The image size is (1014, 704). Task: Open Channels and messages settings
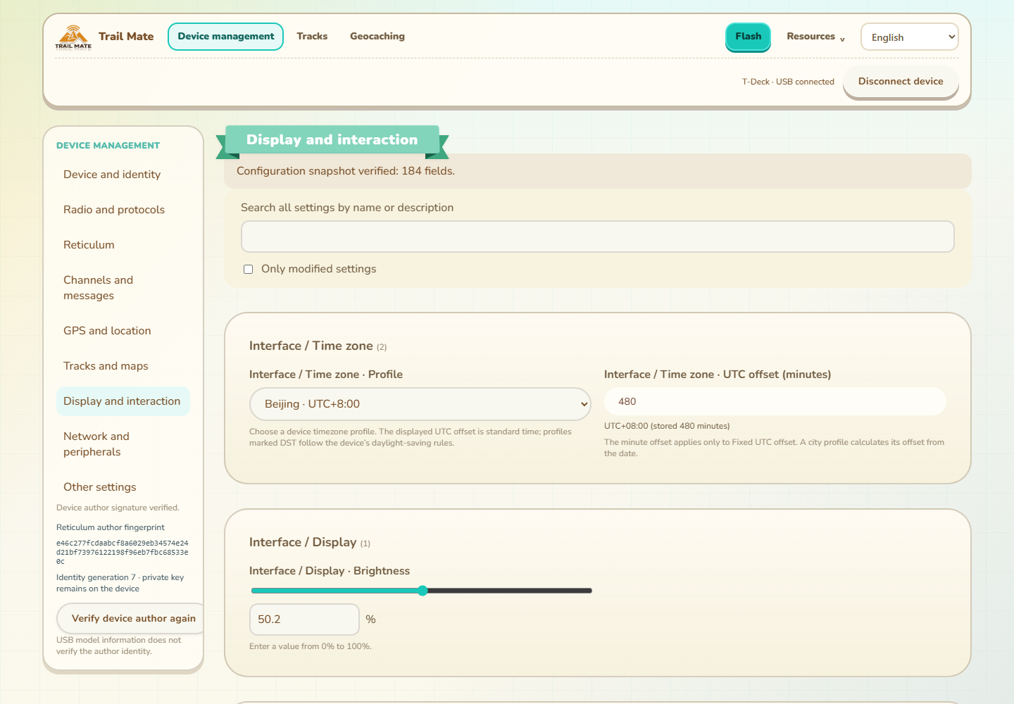[x=123, y=288]
